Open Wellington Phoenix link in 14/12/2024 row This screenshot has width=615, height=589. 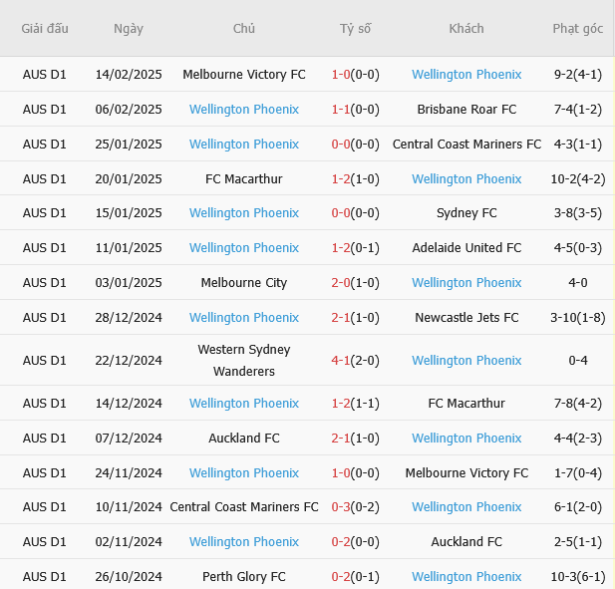click(x=244, y=403)
